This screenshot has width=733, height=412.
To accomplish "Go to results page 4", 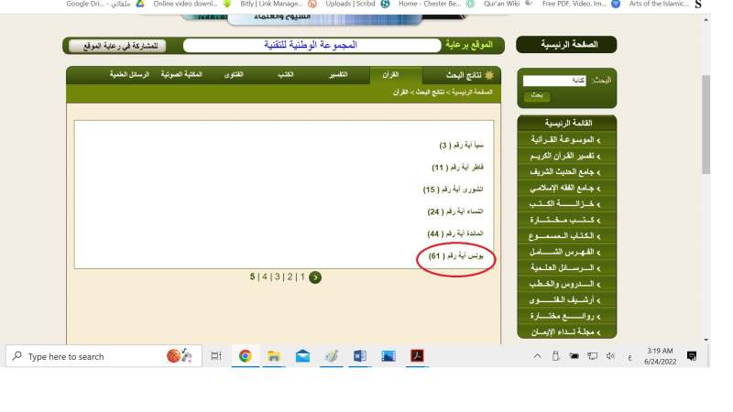I will click(265, 277).
